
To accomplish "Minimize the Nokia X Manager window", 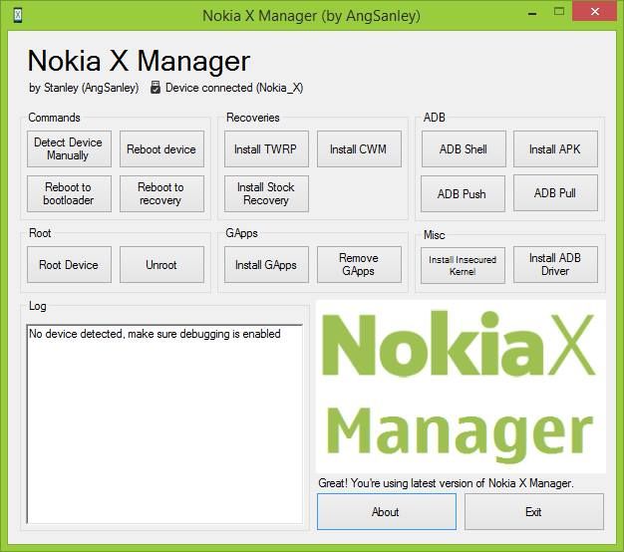I will pyautogui.click(x=532, y=13).
